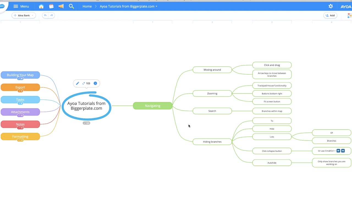
Task: Select the Notes branch
Action: click(20, 124)
